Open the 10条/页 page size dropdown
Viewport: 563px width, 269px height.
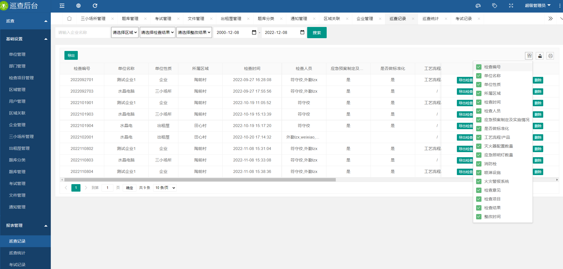coord(165,188)
